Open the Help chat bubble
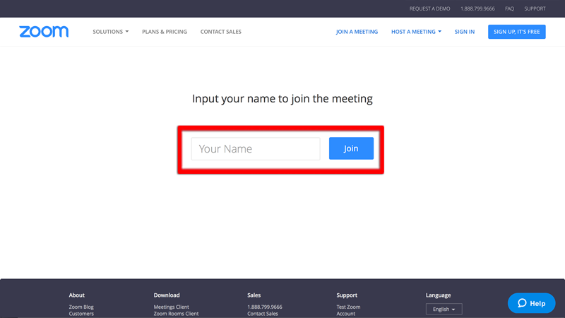This screenshot has width=565, height=318. [532, 303]
